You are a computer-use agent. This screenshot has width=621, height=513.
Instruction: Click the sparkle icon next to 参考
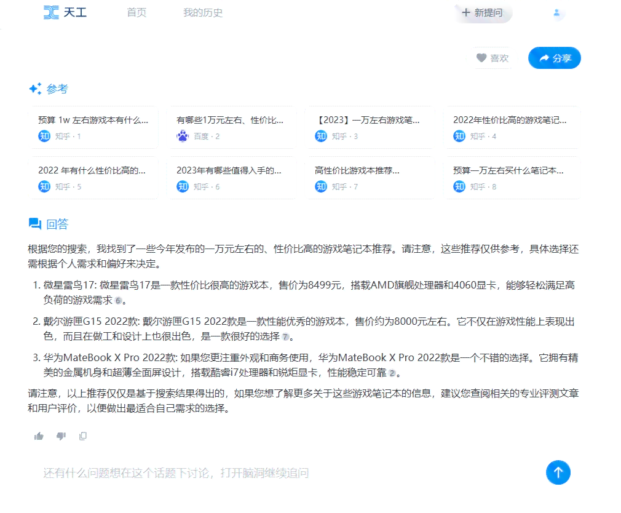click(x=35, y=89)
